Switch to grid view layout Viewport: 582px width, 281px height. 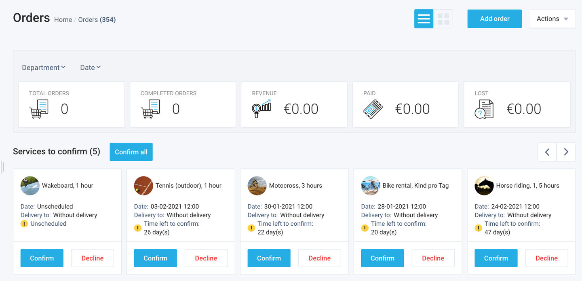(x=443, y=19)
